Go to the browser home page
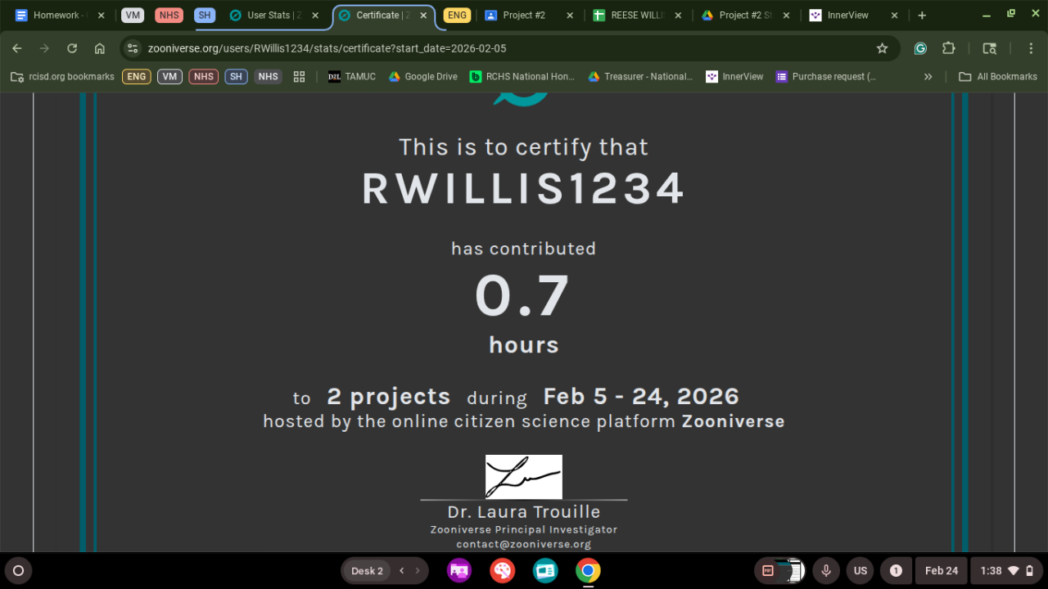Screen dimensions: 1048x589 99,48
